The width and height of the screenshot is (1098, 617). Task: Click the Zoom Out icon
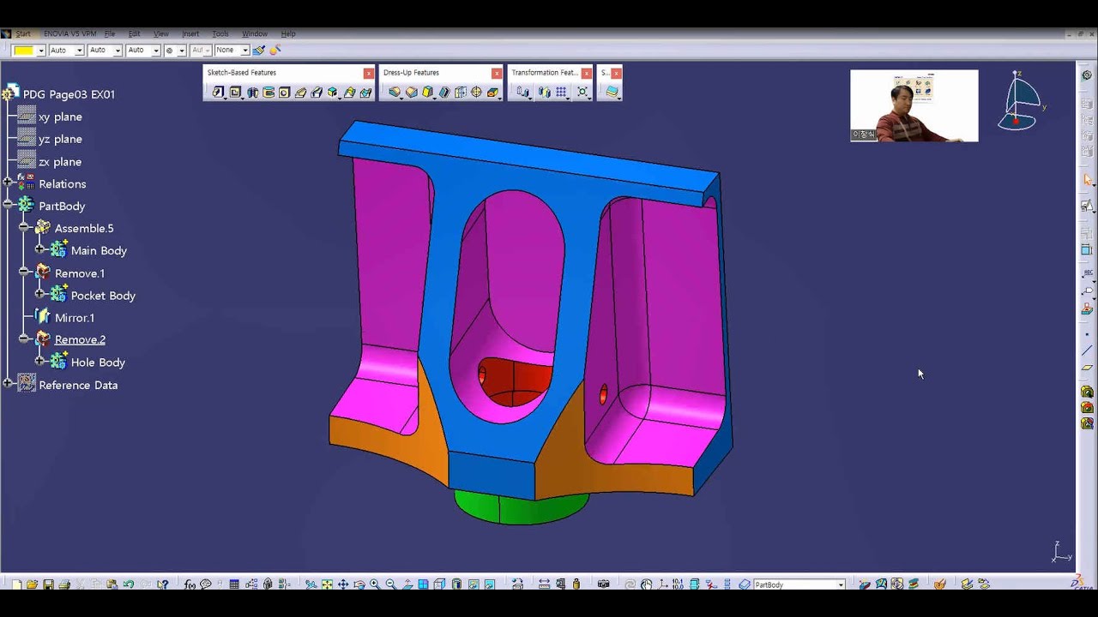[390, 584]
